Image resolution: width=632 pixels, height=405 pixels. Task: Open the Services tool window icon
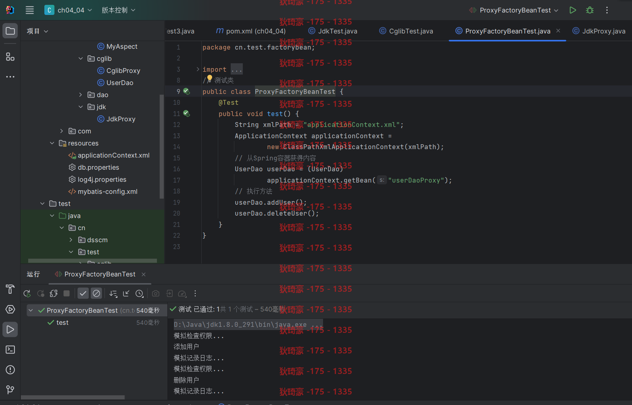10,309
